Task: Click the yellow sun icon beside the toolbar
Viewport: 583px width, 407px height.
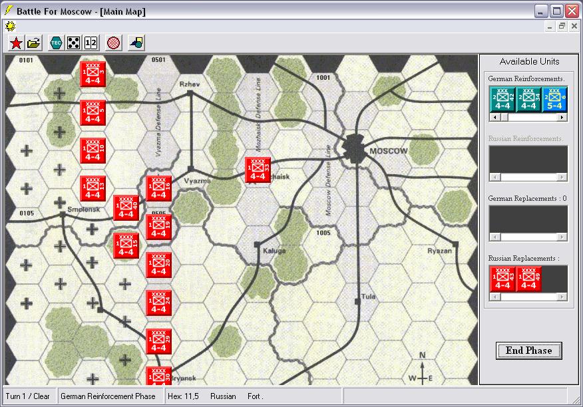Action: coord(11,26)
